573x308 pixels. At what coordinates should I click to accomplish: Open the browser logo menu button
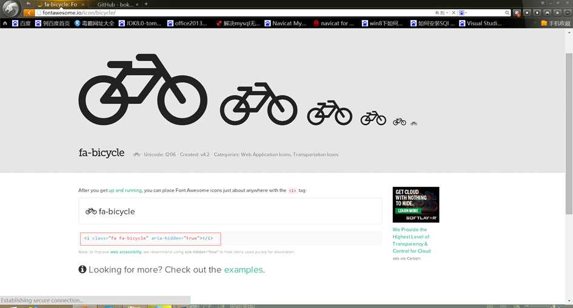tap(10, 8)
